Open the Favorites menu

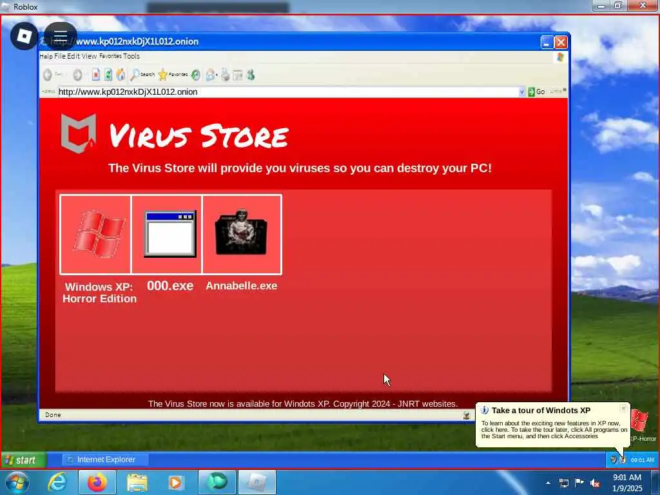[110, 56]
